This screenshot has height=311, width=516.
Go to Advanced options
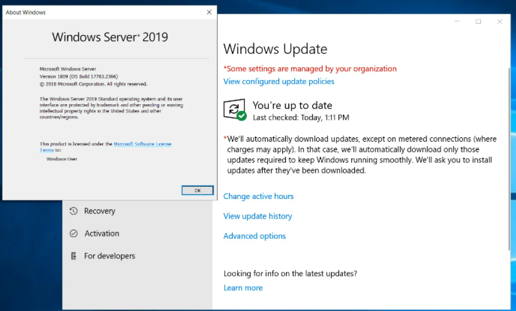(255, 236)
